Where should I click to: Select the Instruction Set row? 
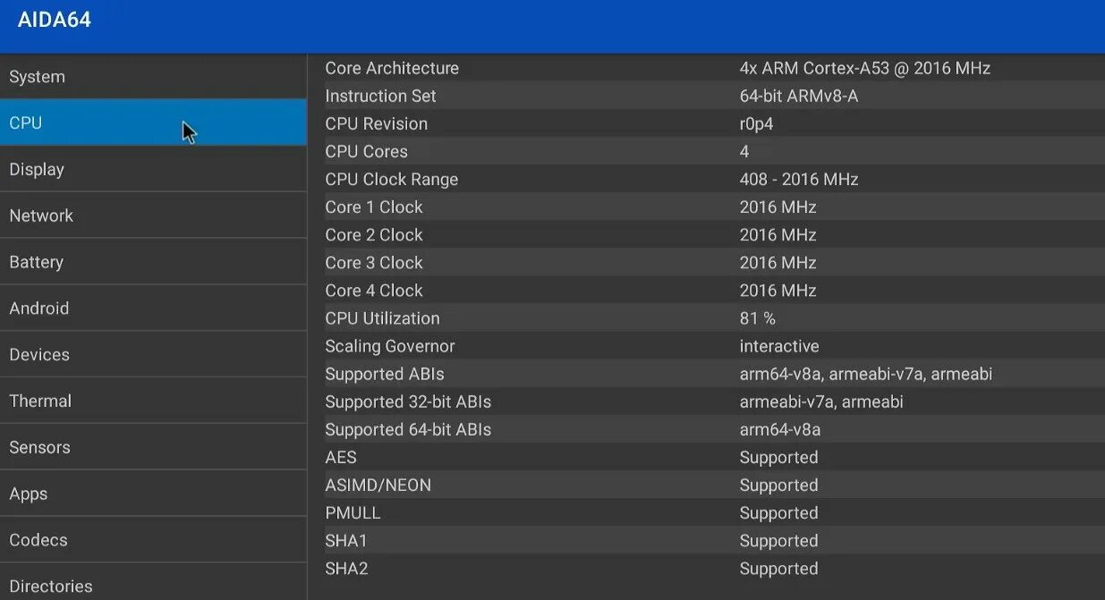coord(705,96)
